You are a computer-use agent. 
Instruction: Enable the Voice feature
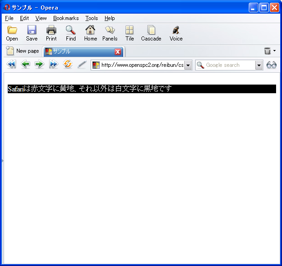[x=176, y=30]
